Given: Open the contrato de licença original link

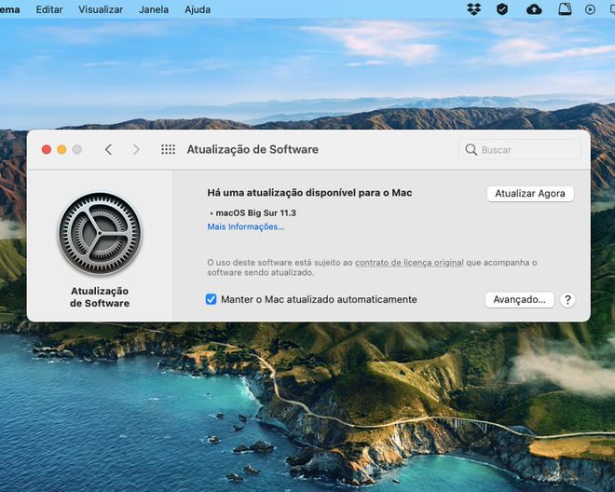Looking at the screenshot, I should coord(409,263).
